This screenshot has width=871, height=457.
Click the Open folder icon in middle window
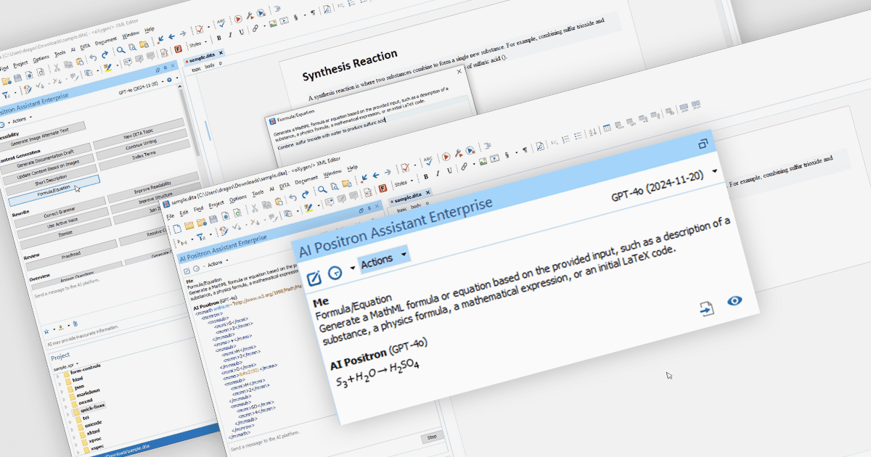click(x=191, y=225)
